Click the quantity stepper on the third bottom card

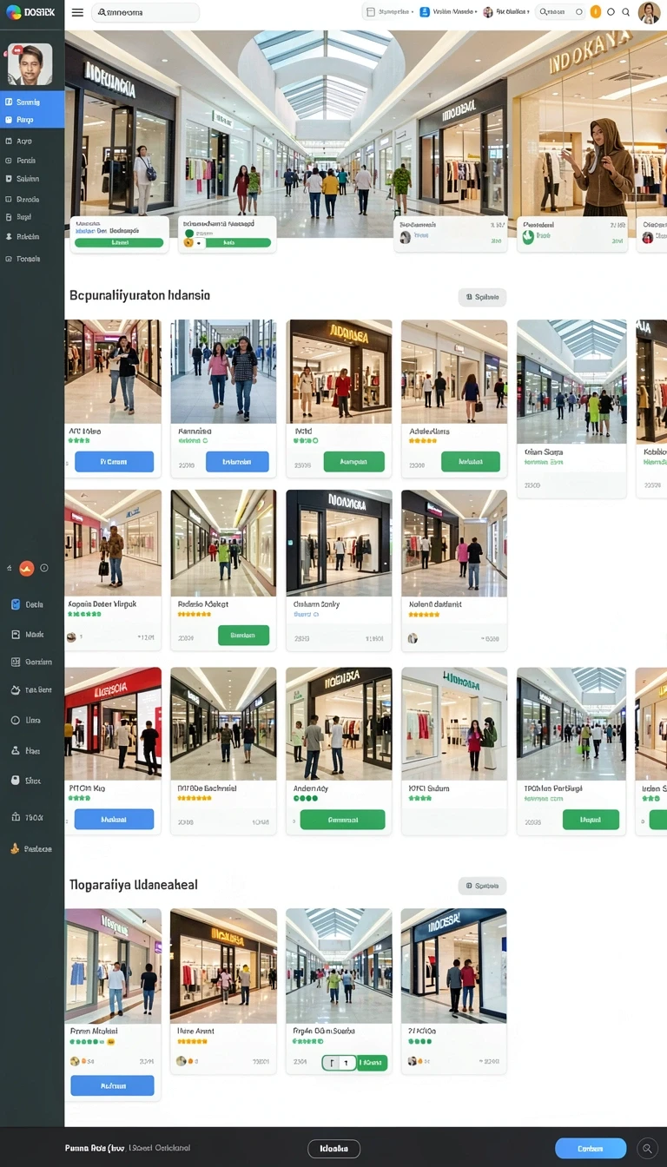[340, 1062]
